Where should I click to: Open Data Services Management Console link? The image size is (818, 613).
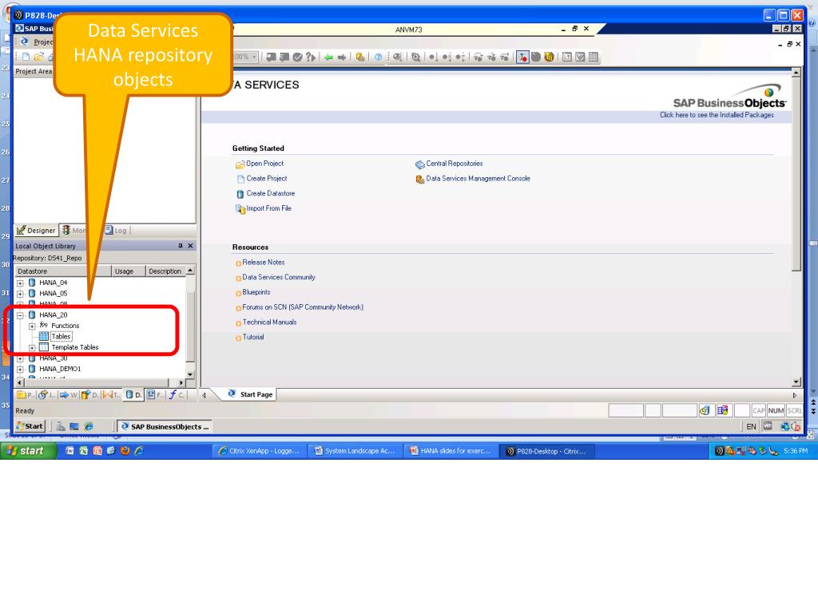[478, 179]
